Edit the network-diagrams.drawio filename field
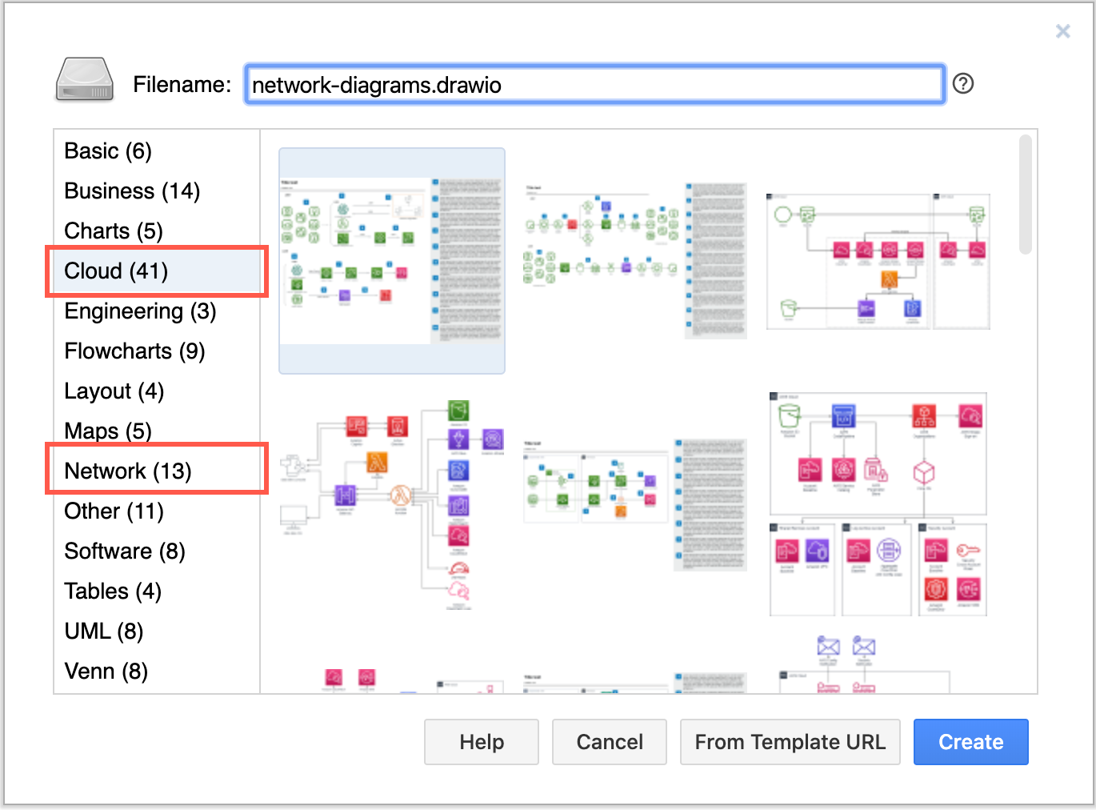The height and width of the screenshot is (810, 1096). 593,83
